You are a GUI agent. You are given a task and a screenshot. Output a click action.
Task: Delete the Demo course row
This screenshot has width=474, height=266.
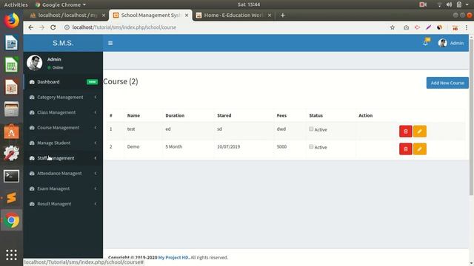click(406, 149)
